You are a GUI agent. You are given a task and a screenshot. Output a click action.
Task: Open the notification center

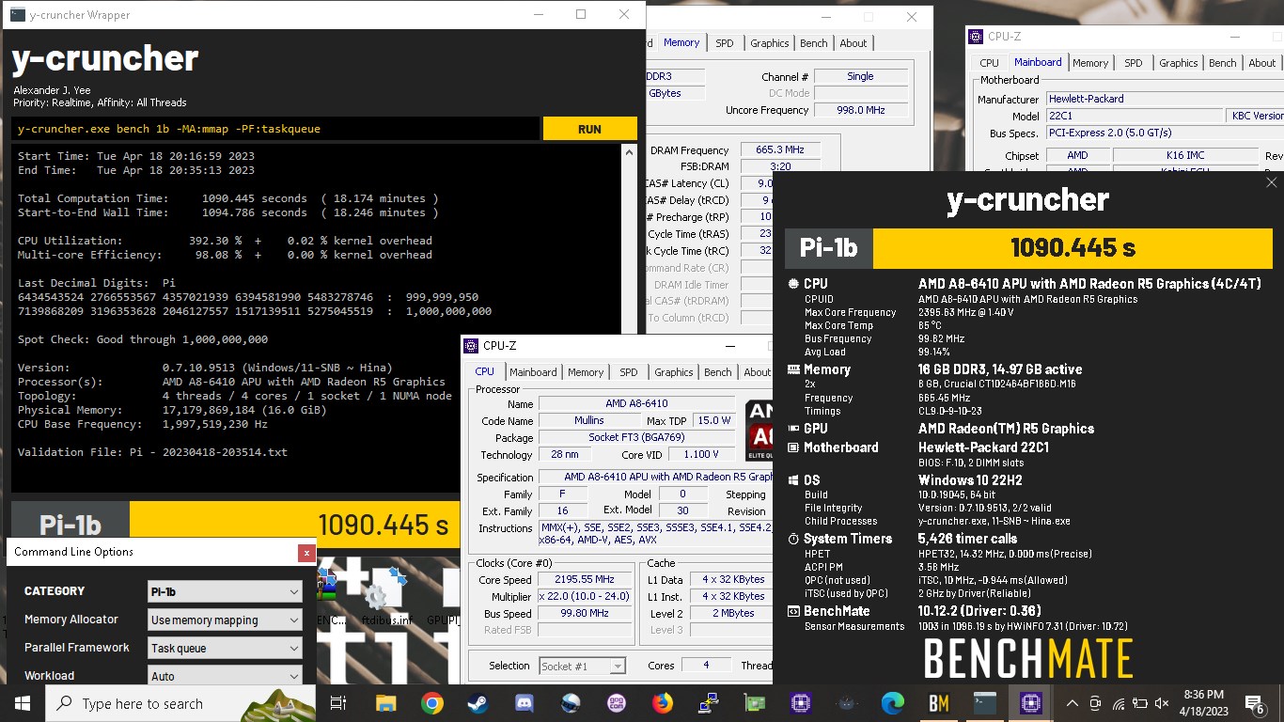point(1254,703)
